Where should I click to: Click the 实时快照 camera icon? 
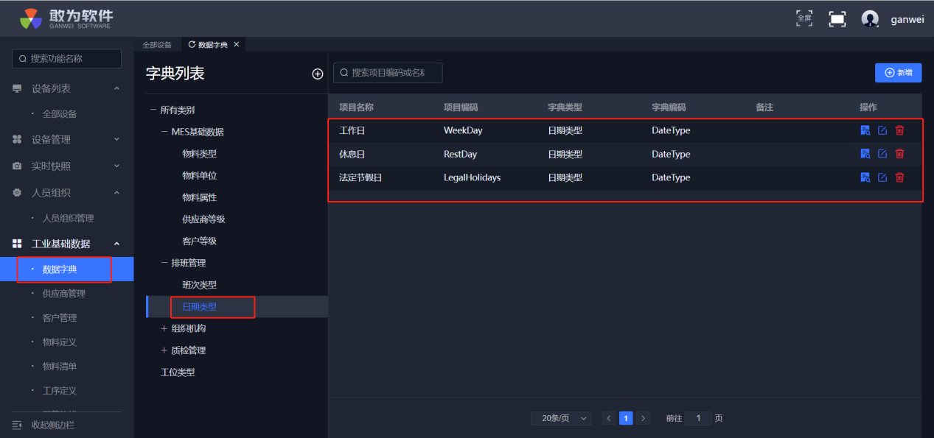[x=17, y=166]
